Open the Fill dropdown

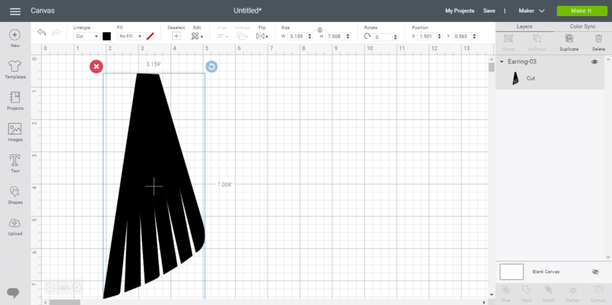(130, 36)
